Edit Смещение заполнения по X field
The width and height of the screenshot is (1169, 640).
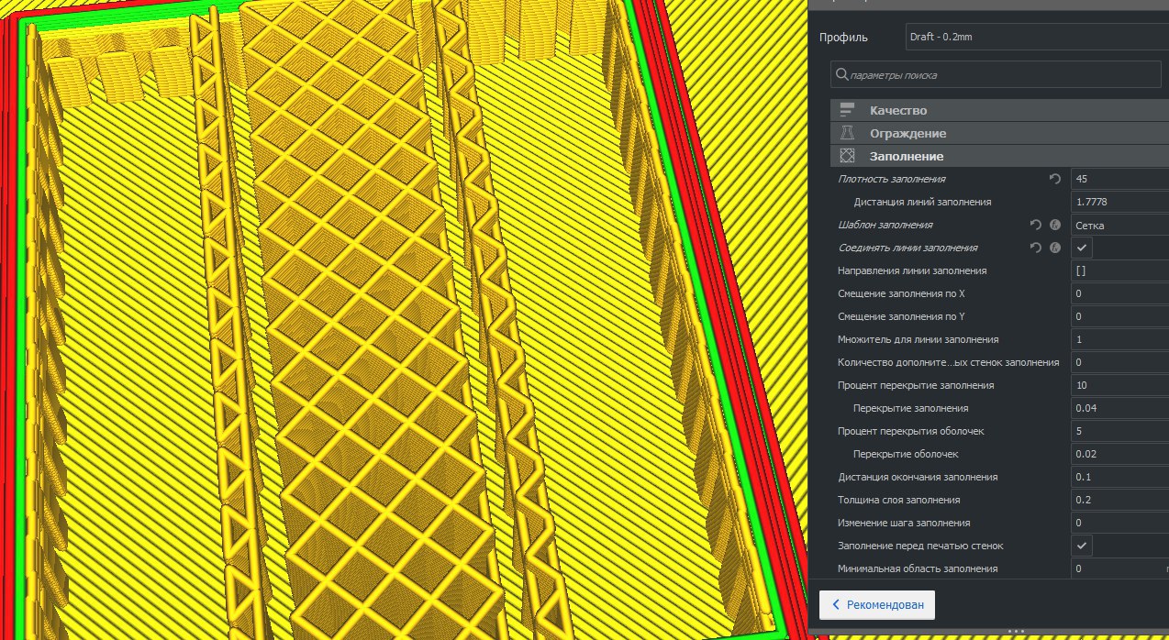tap(1120, 293)
